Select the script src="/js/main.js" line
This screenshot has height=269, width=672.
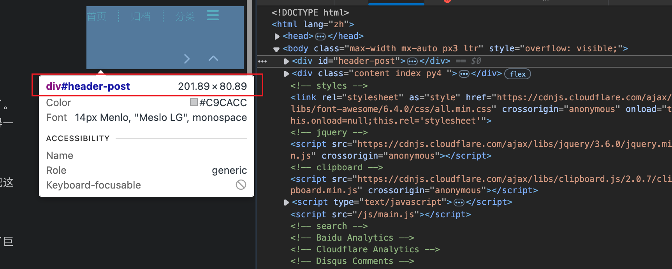380,214
